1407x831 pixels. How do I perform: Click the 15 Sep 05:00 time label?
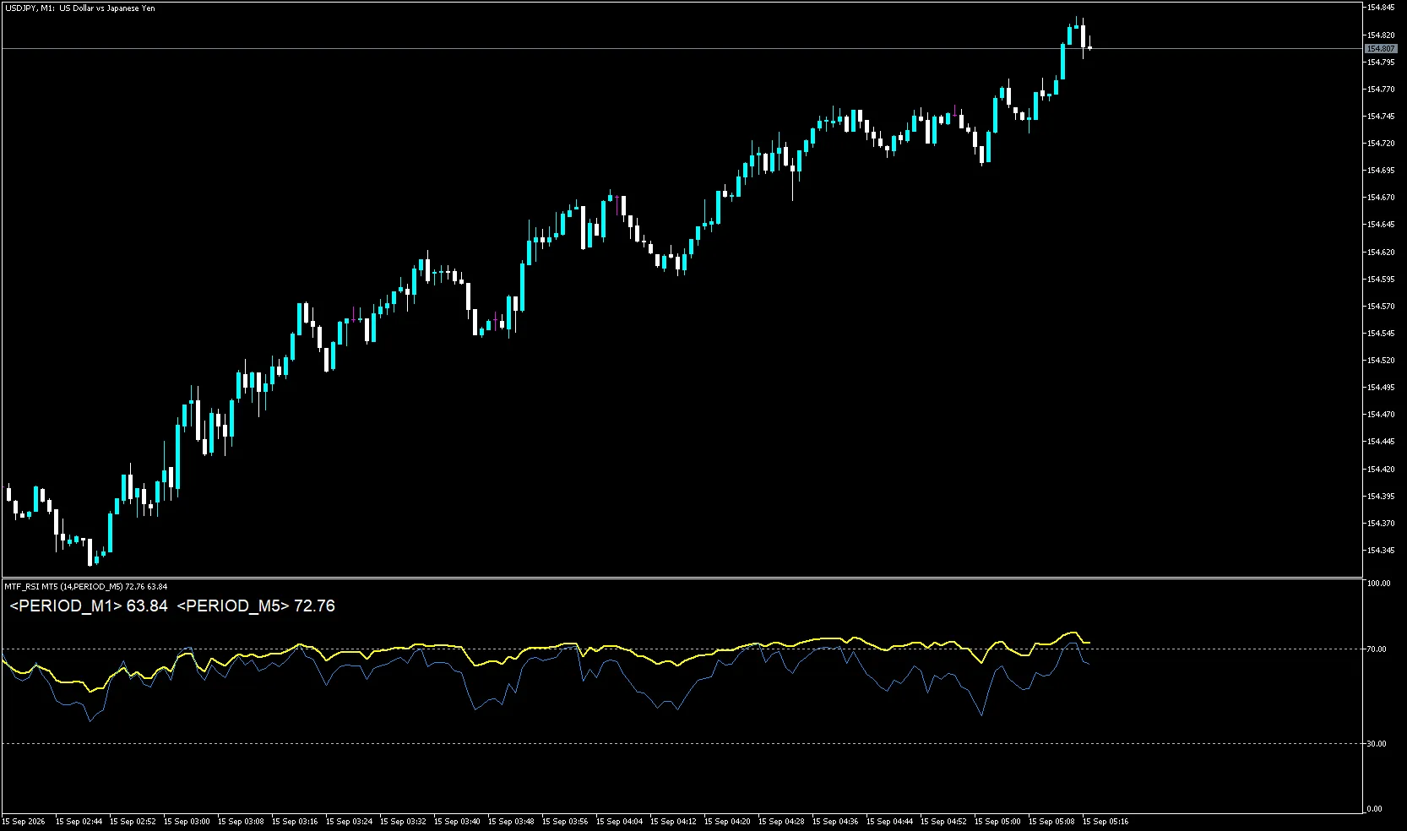click(x=997, y=822)
